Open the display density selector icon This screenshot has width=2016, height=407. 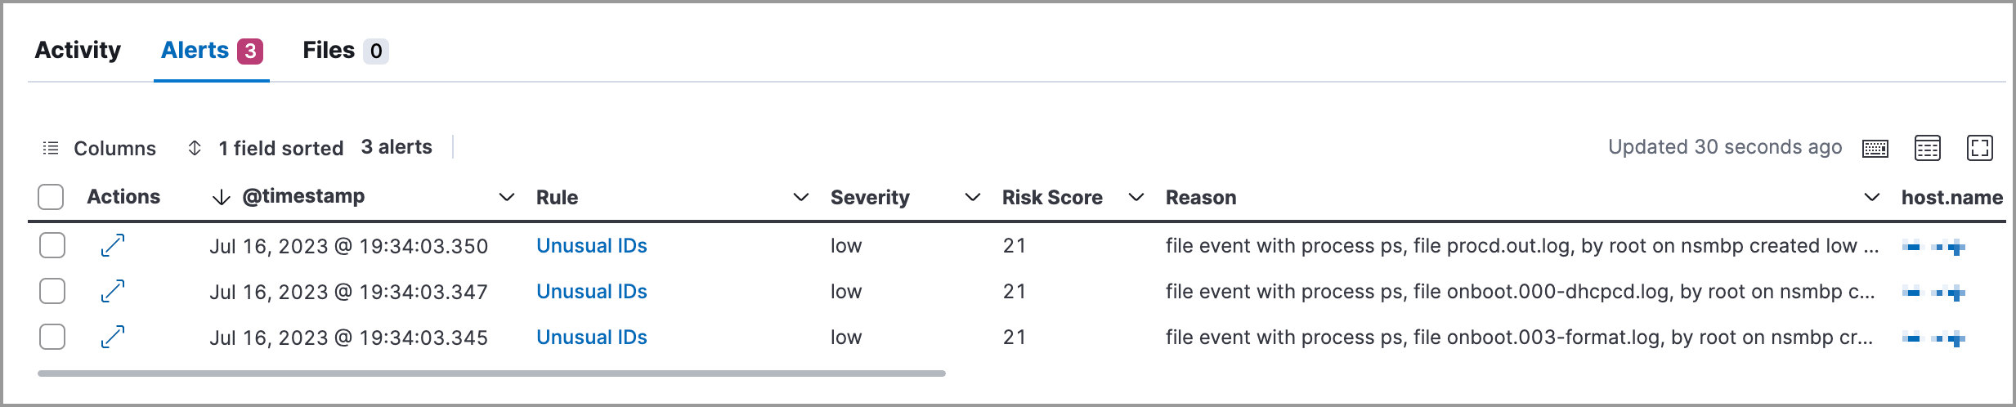point(1928,149)
